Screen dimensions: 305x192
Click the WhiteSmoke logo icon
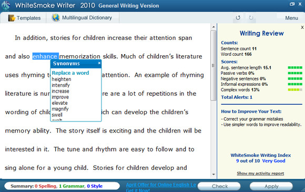click(x=5, y=5)
